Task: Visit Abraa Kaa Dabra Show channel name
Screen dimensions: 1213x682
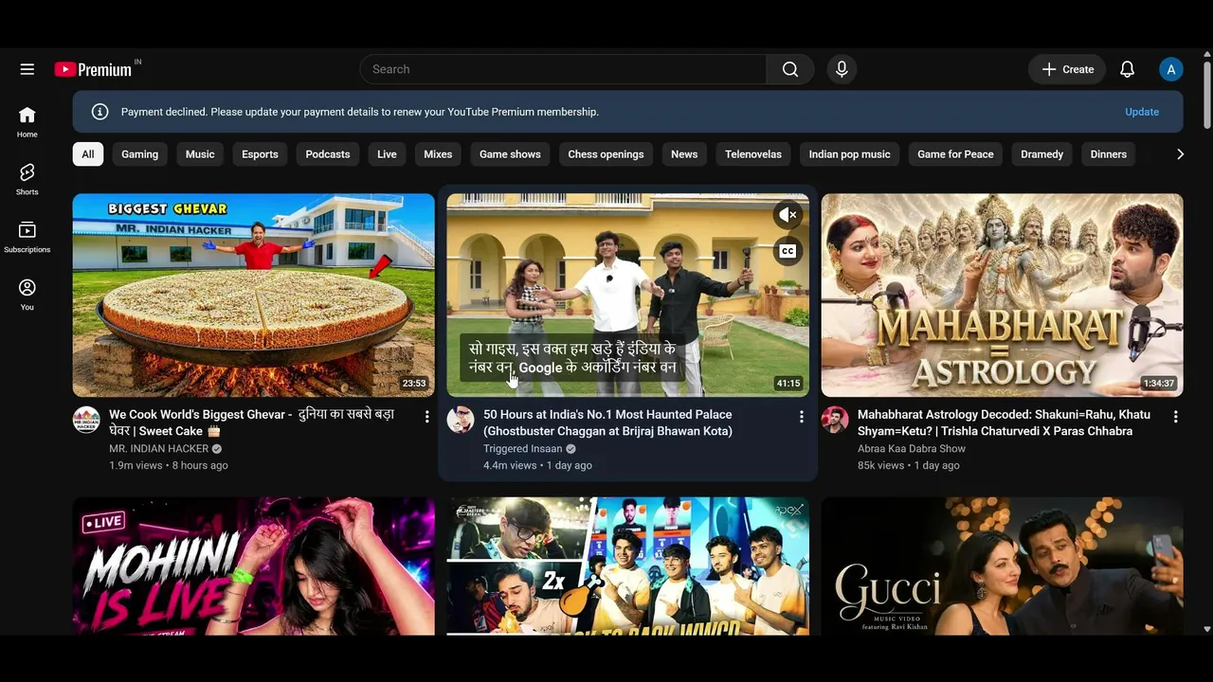Action: [912, 449]
